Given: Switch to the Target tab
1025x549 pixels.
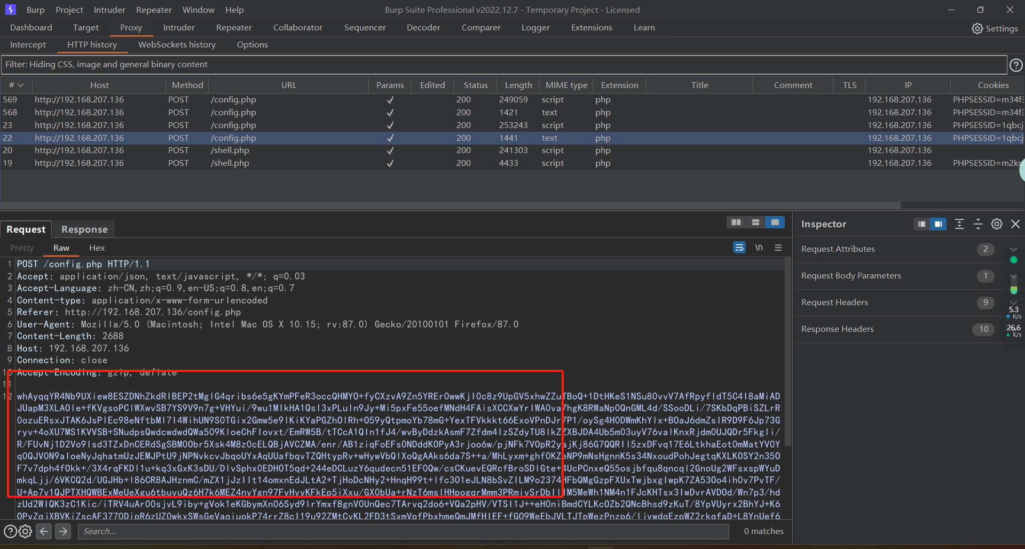Looking at the screenshot, I should point(86,28).
